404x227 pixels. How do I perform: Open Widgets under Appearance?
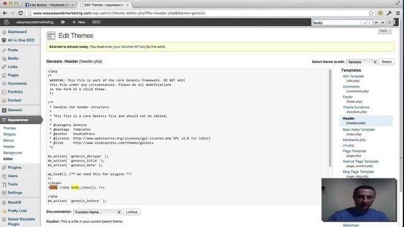[9, 134]
